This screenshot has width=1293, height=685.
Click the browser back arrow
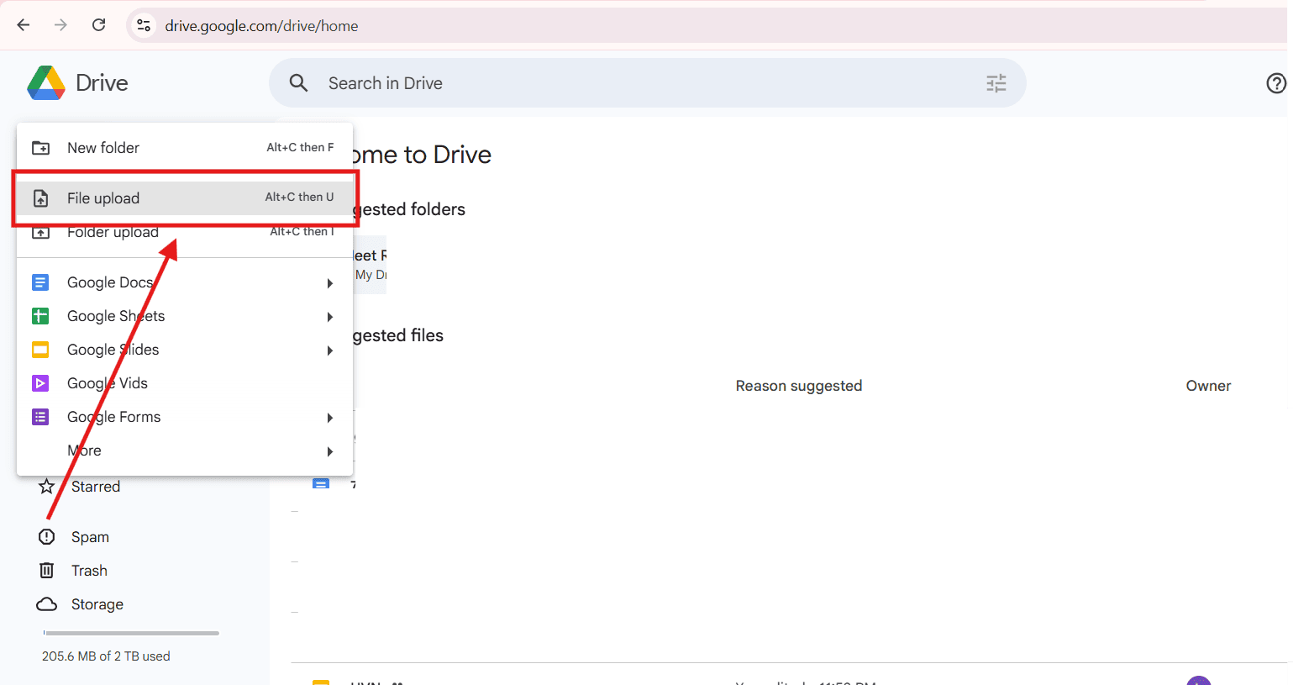pos(24,25)
